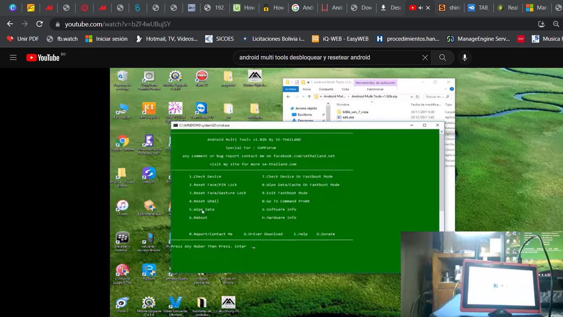Open the ManageEngine bookmark

click(478, 39)
